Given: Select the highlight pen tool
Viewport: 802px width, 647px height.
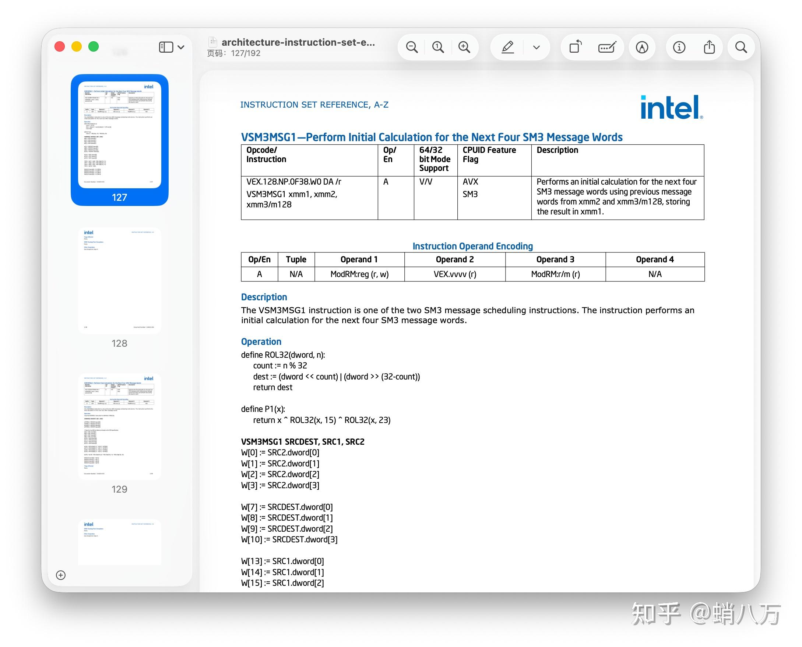Looking at the screenshot, I should coord(507,47).
